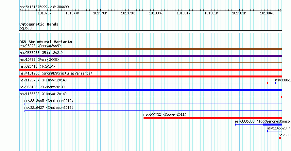291x151 pixels.
Task: Click the nsv3213005 (Chaisson2019) blue line
Action: pos(153,104)
